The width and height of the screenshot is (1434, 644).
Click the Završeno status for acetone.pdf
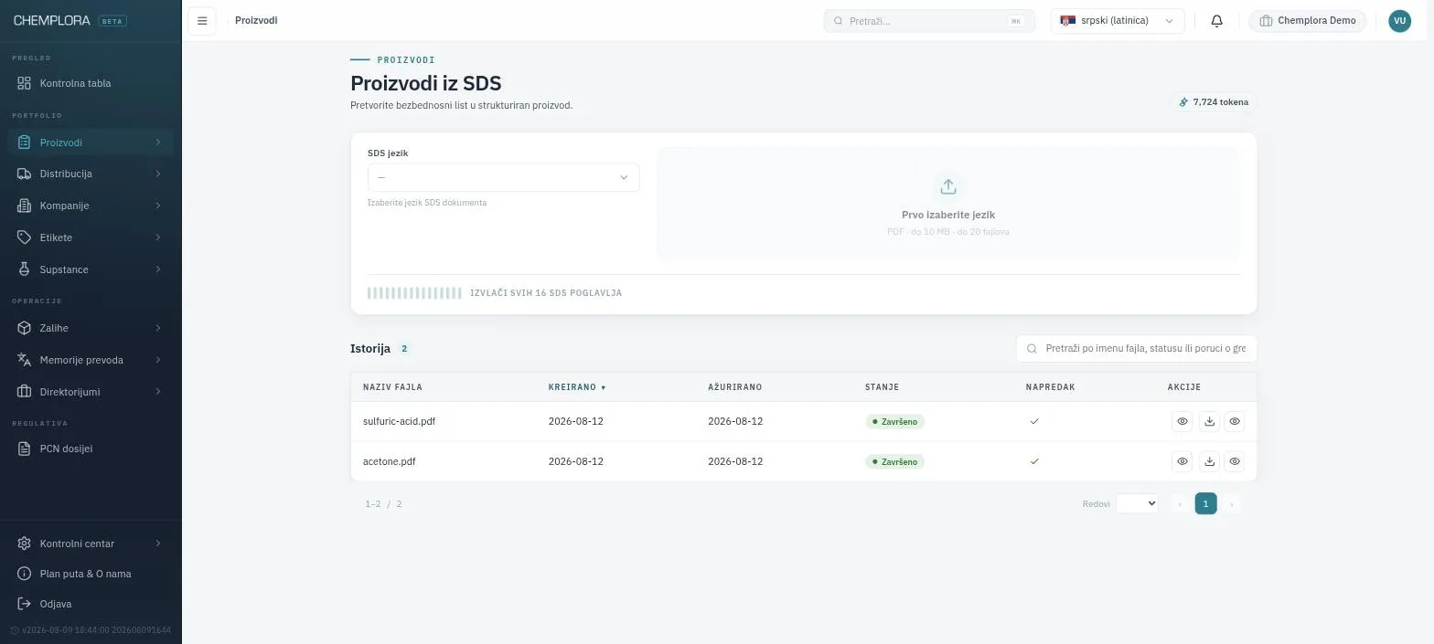(x=894, y=461)
